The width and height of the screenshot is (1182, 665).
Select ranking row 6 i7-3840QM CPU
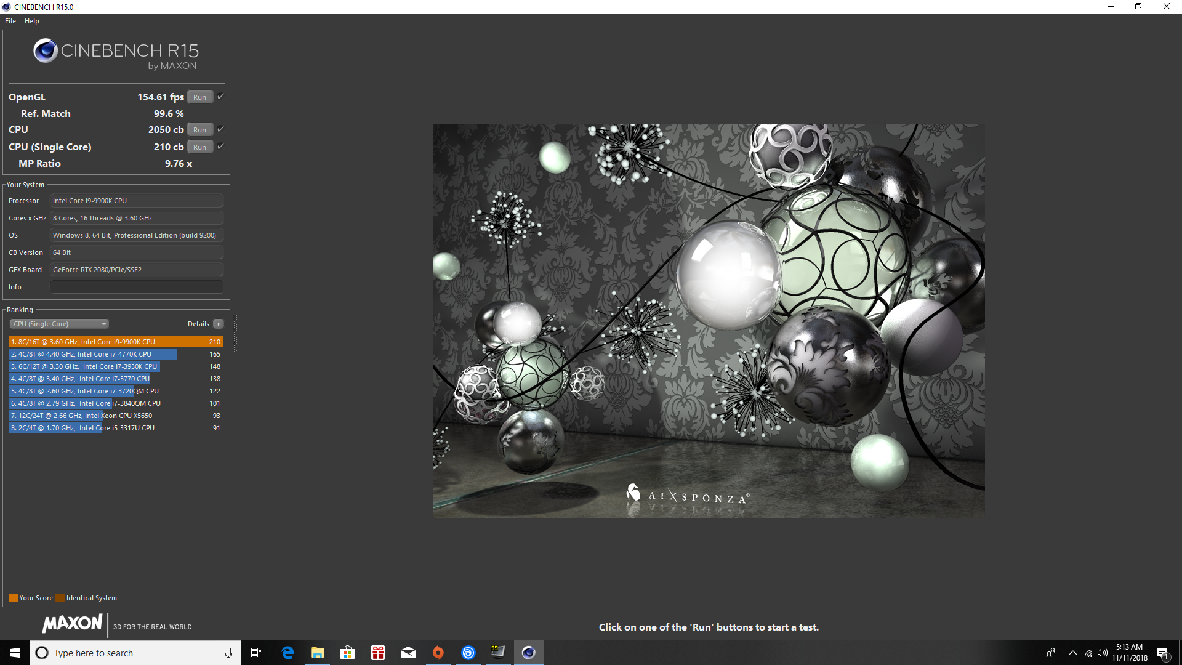[x=116, y=403]
